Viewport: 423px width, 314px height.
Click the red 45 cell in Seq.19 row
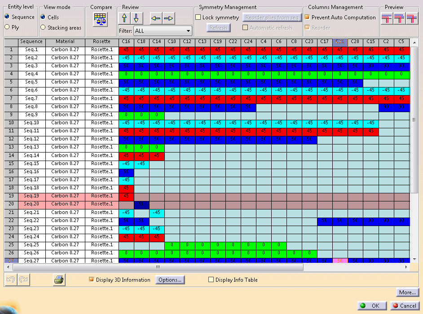[x=126, y=196]
